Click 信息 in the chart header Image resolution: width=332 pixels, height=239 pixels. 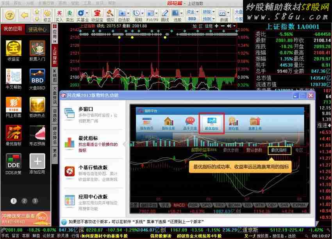[x=209, y=26]
